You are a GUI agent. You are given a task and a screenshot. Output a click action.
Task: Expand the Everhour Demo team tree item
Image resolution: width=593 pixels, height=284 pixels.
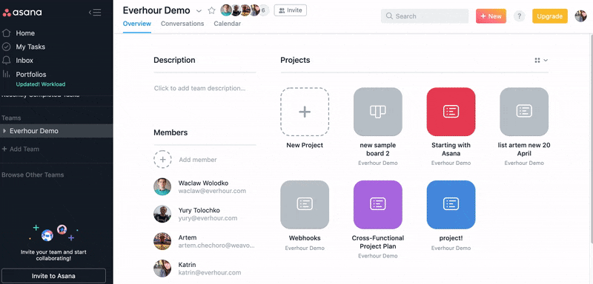(4, 131)
